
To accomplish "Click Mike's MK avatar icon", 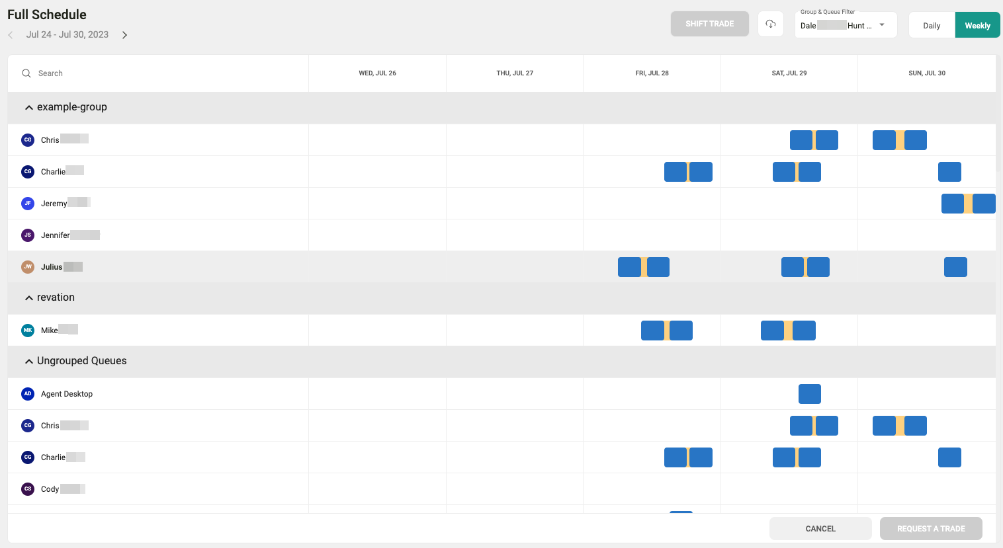I will pyautogui.click(x=28, y=331).
